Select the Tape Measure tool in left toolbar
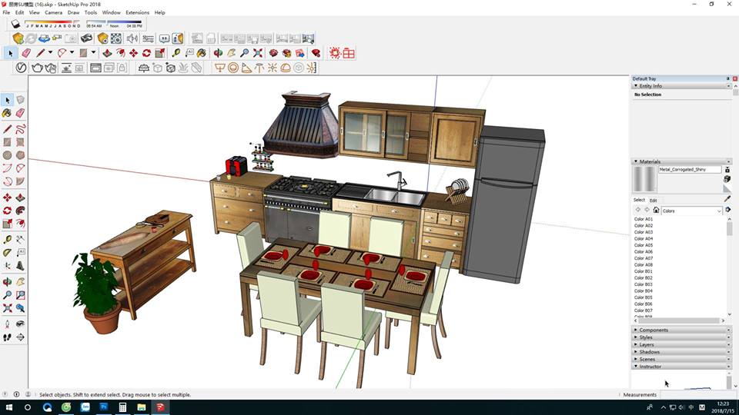 [7, 240]
